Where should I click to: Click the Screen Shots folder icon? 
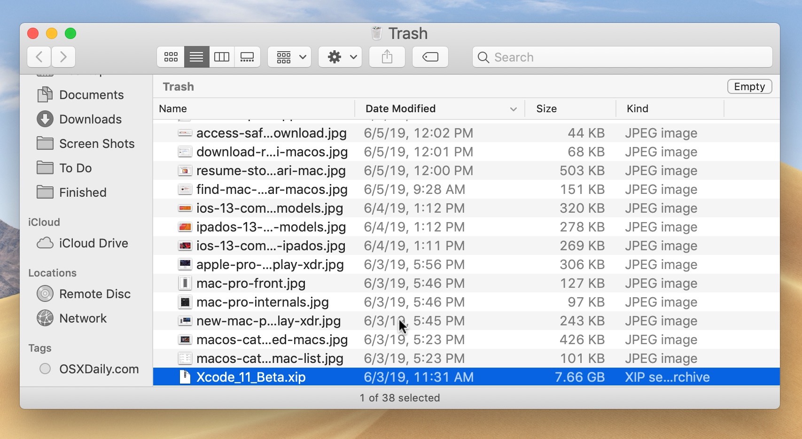(x=45, y=143)
